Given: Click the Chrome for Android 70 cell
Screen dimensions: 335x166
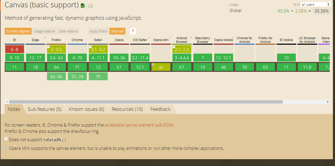Looking at the screenshot, I should tap(244, 67).
